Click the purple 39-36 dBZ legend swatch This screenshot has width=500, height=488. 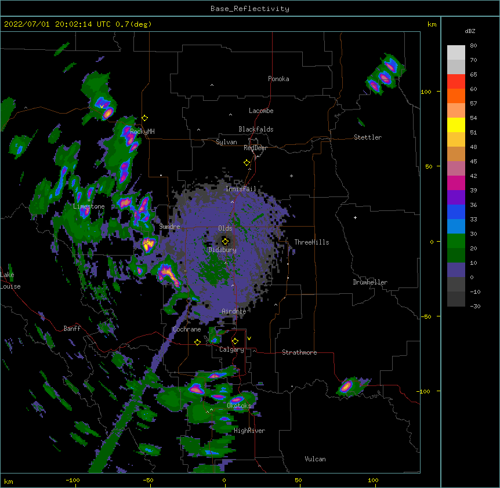click(x=456, y=197)
